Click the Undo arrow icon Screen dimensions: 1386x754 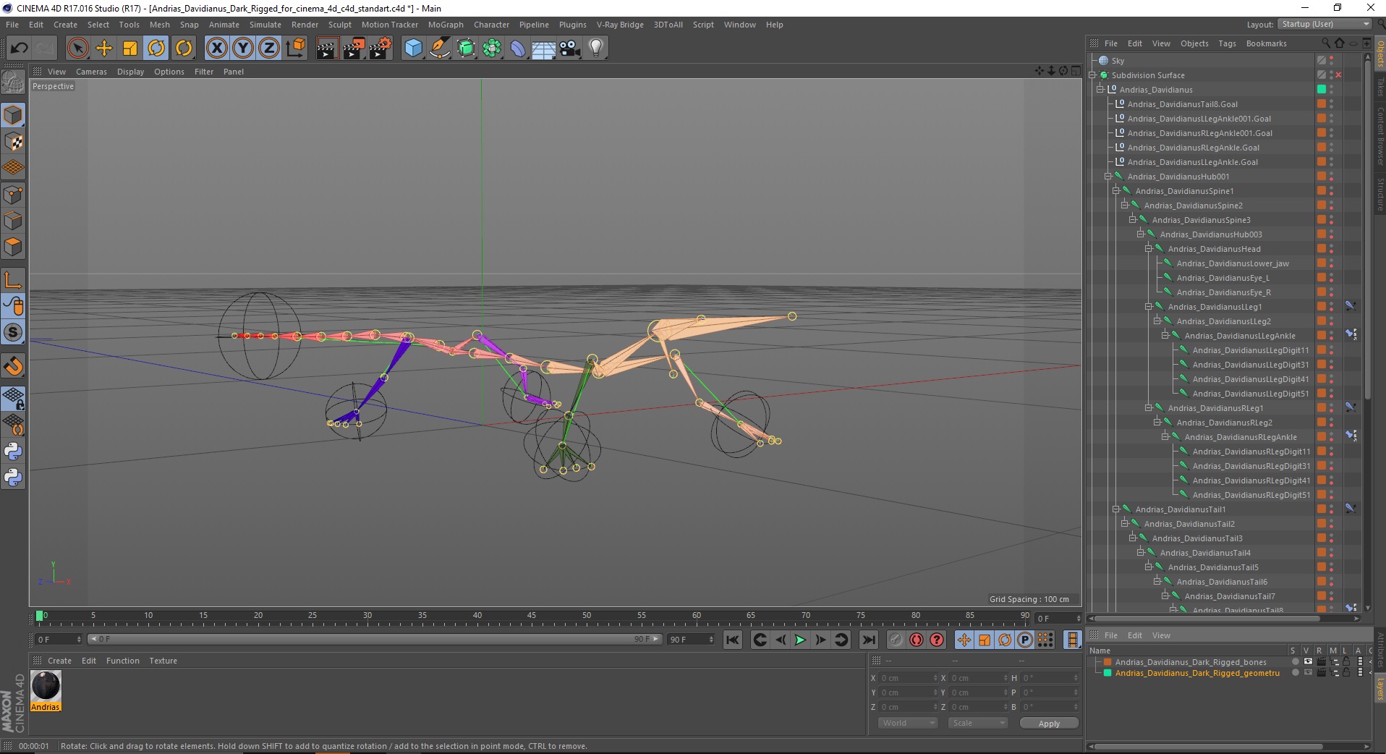point(20,48)
